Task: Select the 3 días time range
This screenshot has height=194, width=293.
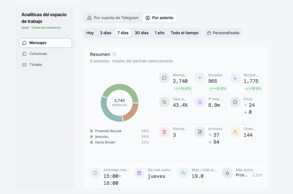Action: (x=106, y=33)
